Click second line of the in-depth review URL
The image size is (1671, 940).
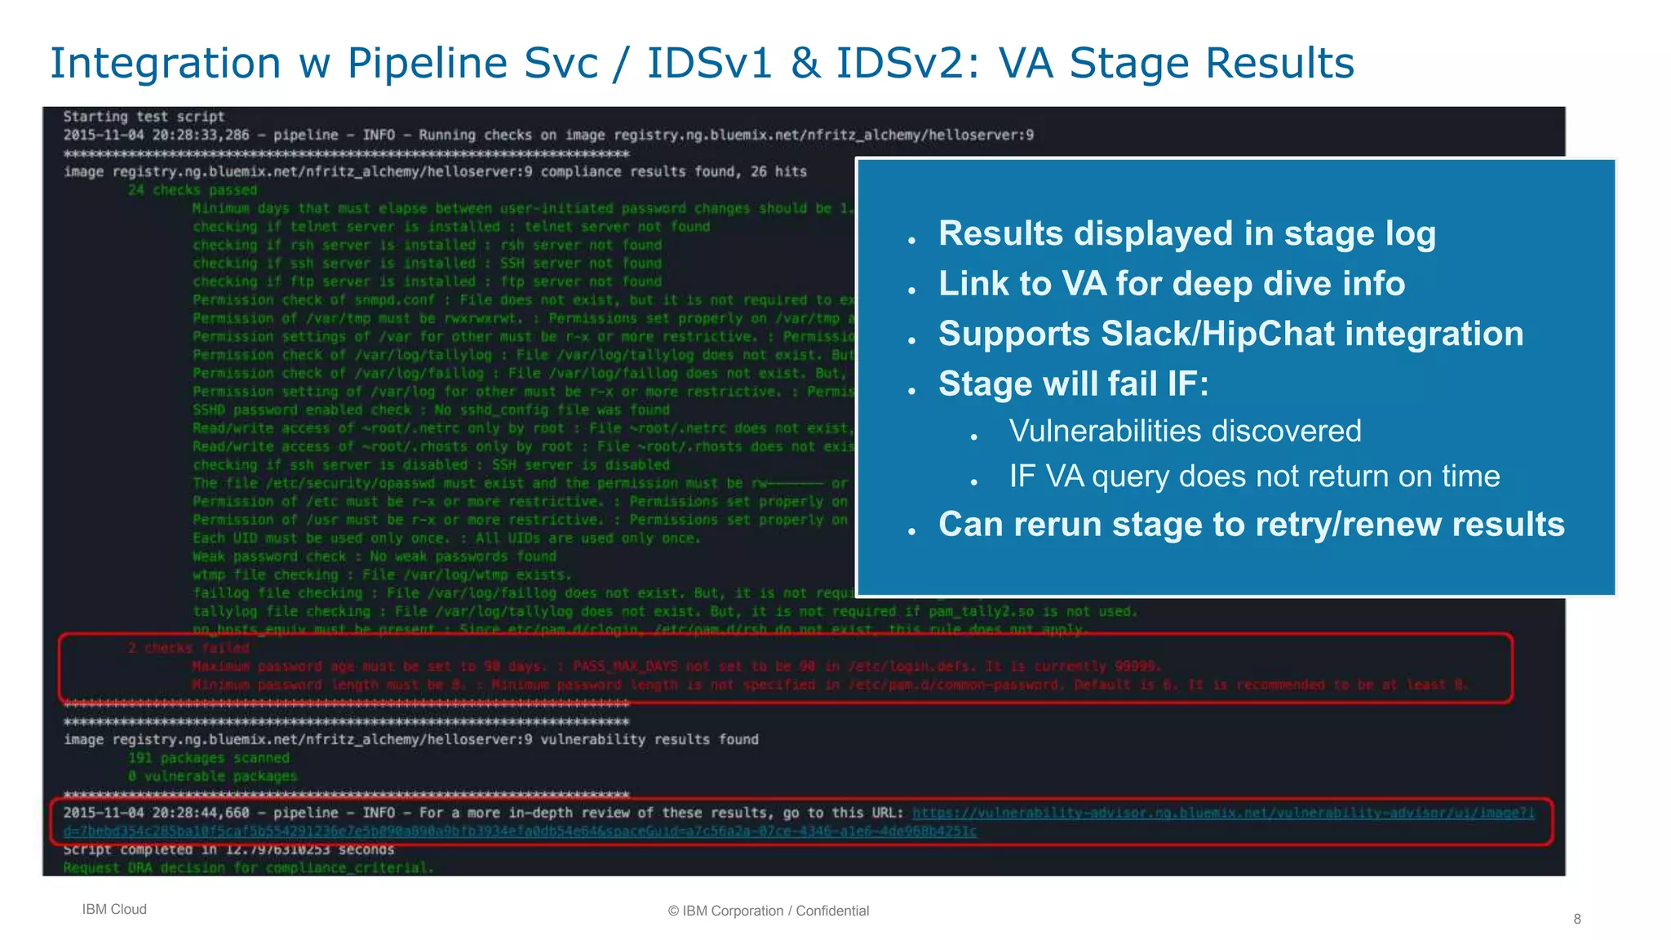(519, 831)
